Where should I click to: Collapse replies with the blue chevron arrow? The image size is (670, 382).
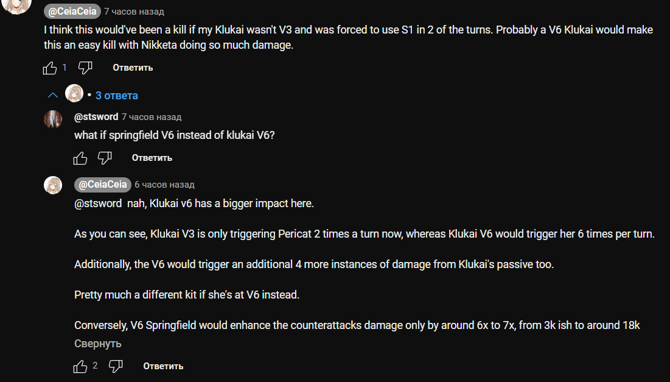click(53, 95)
